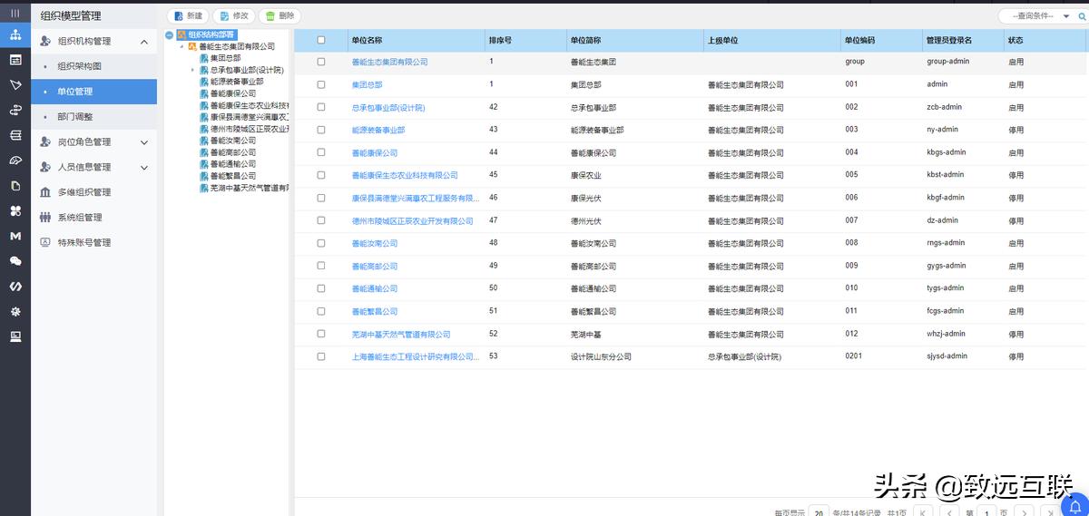Select the 部门调整 submenu item
Screen dimensions: 1089x516
(x=75, y=117)
